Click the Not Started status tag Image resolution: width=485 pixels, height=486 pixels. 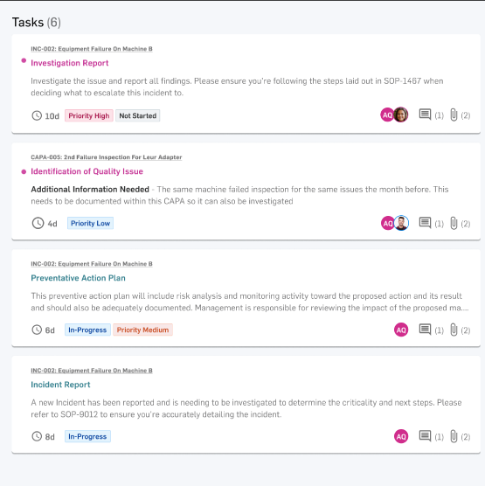(x=138, y=115)
